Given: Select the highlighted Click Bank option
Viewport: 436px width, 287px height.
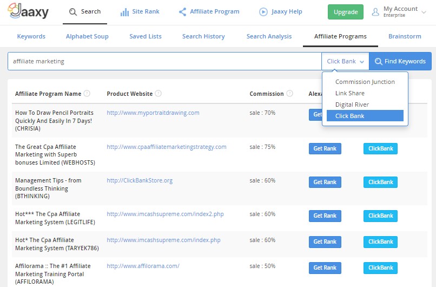Looking at the screenshot, I should [365, 116].
